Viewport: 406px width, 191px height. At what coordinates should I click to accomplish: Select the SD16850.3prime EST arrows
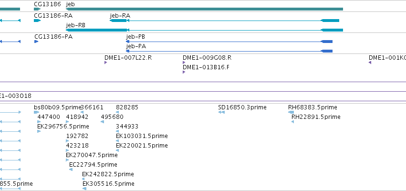[x=221, y=112]
